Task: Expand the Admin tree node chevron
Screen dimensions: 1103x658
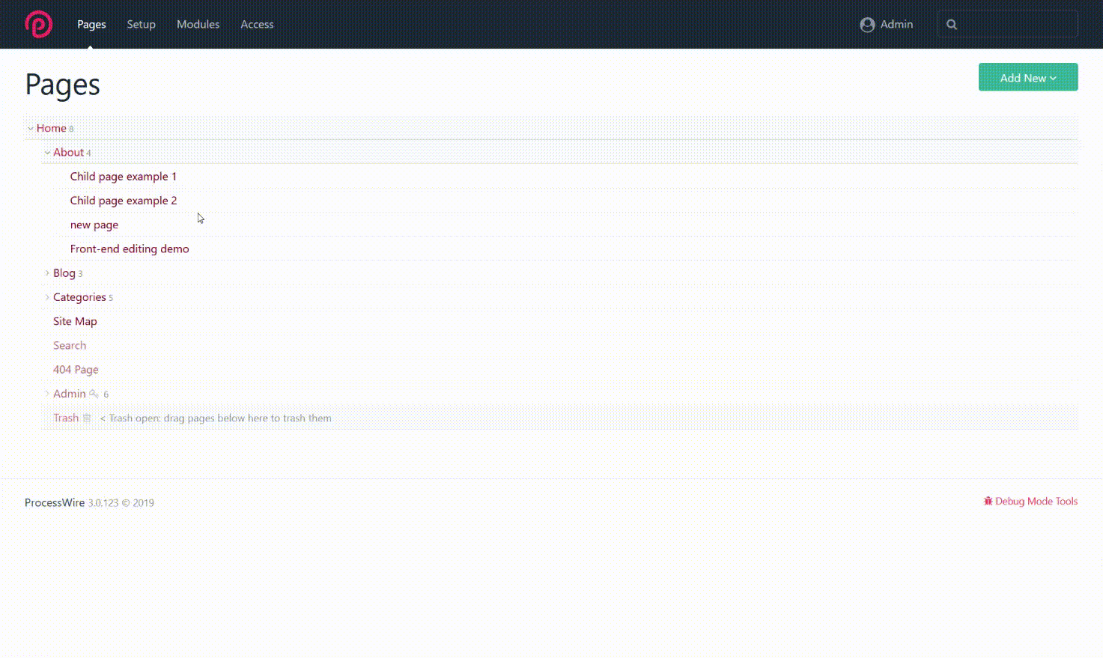Action: pos(47,394)
